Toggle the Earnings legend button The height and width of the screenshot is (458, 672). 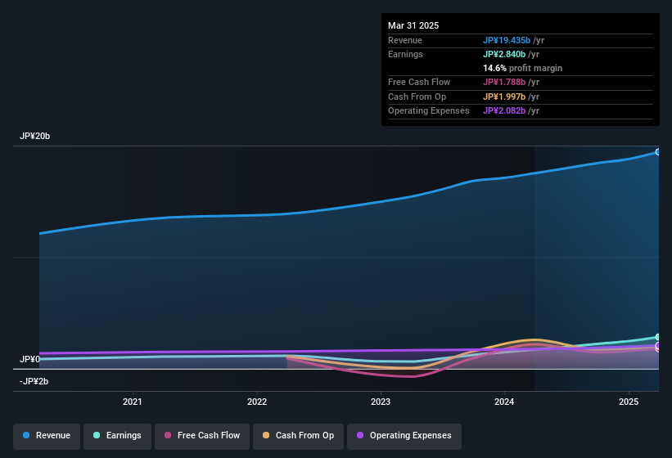pyautogui.click(x=117, y=436)
